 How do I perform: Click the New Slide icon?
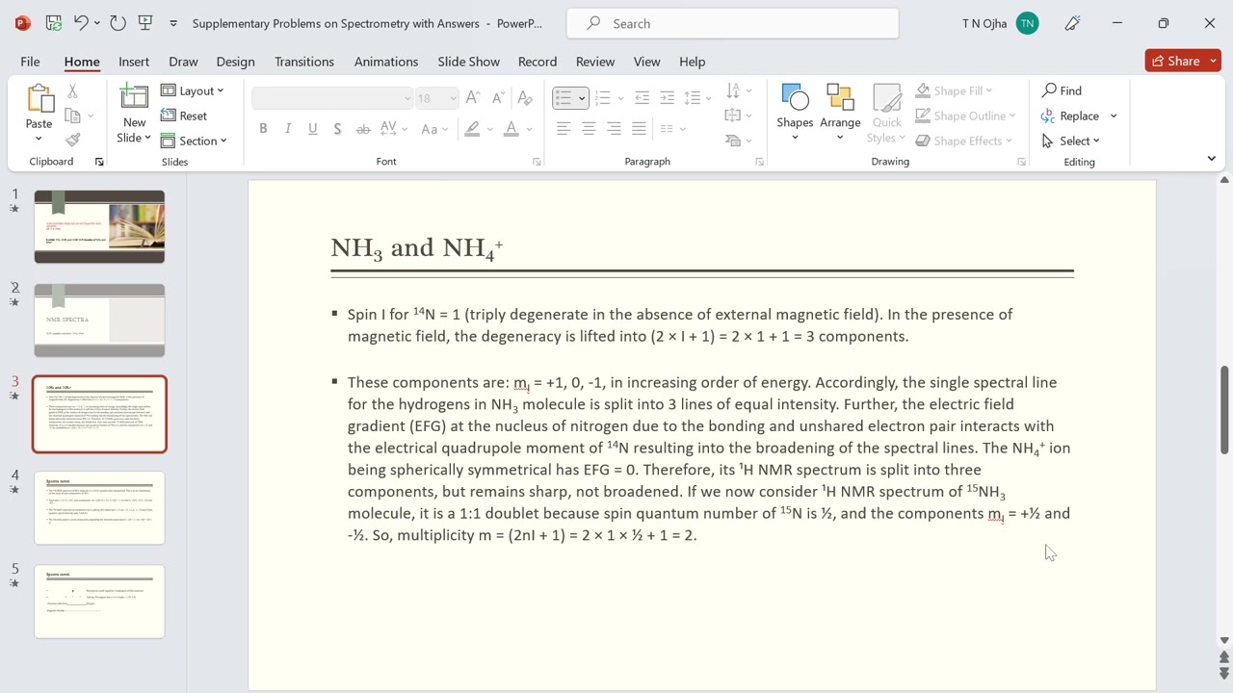[134, 98]
